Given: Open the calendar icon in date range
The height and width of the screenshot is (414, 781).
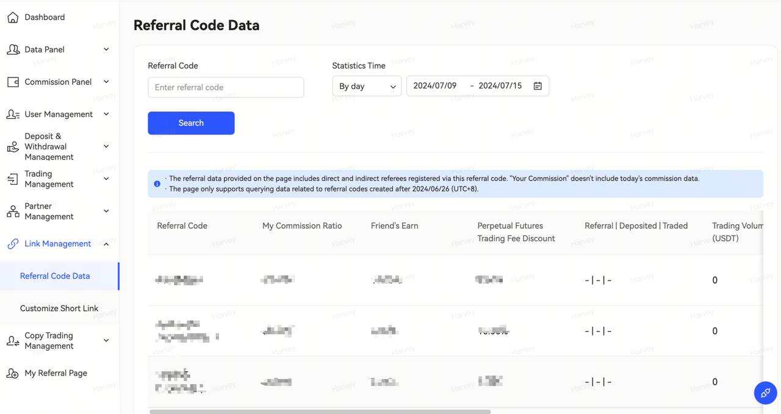Looking at the screenshot, I should (538, 86).
